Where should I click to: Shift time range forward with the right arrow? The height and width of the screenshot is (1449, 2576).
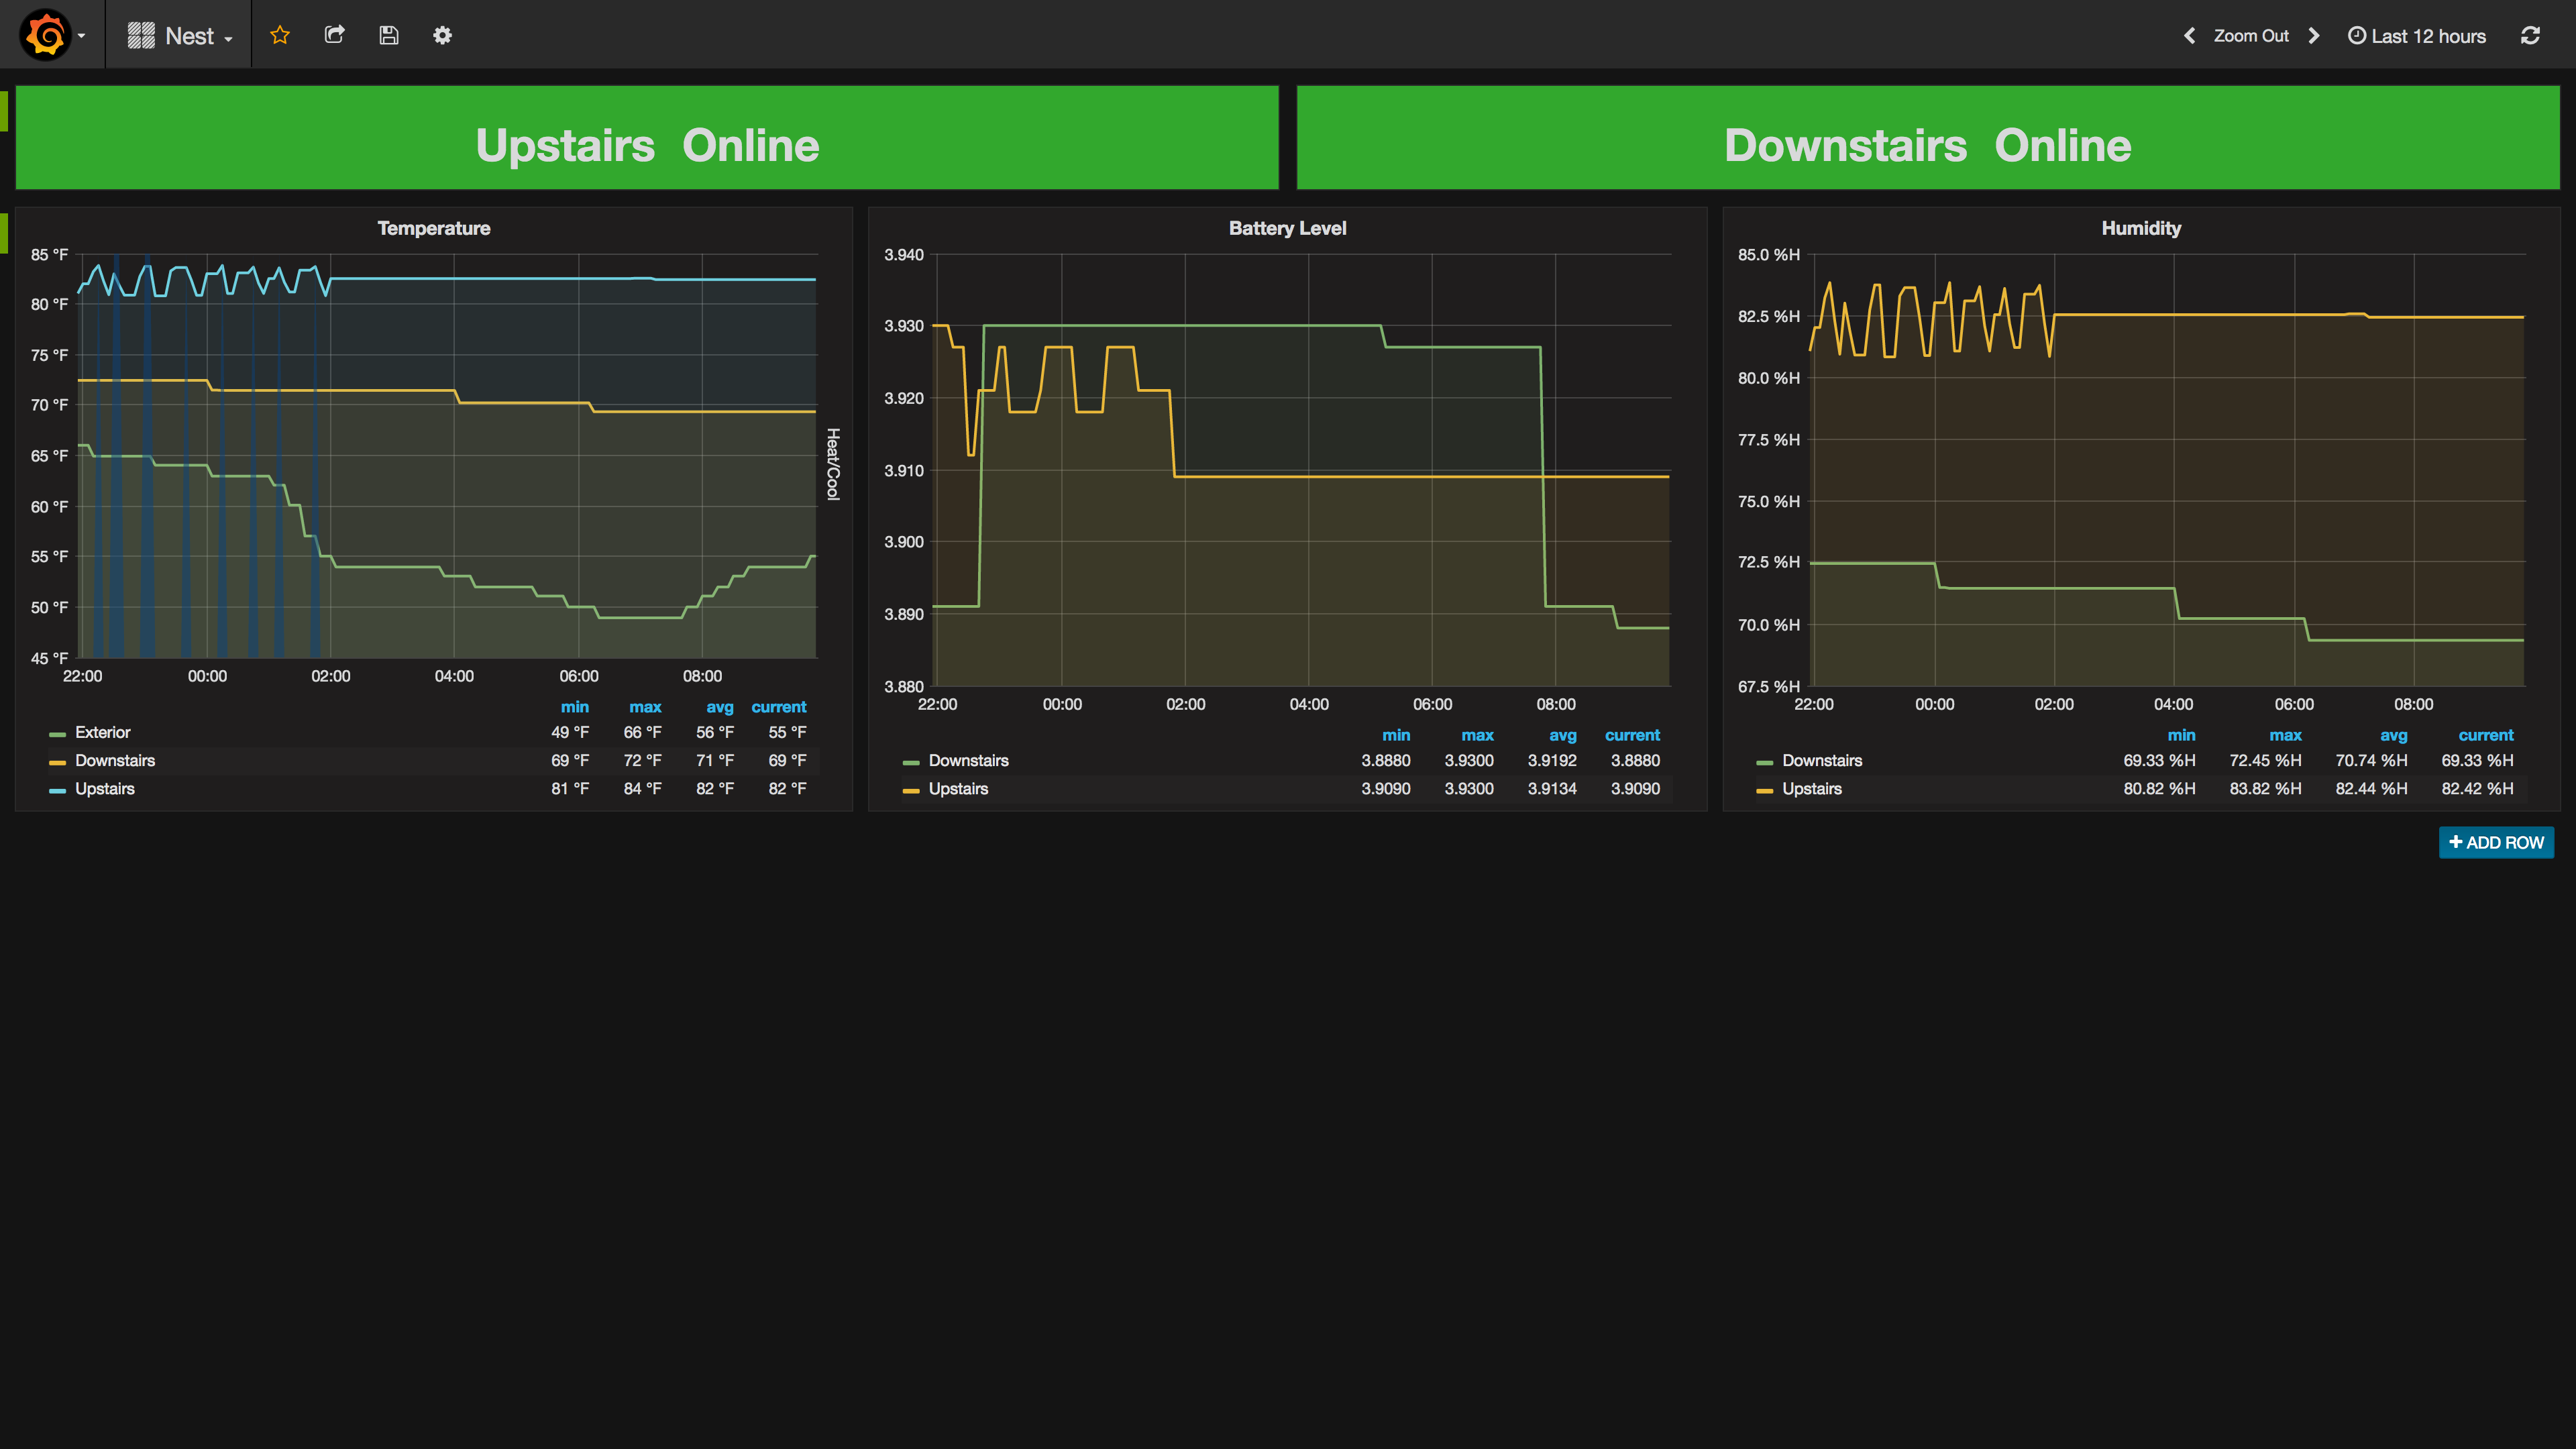(2314, 36)
